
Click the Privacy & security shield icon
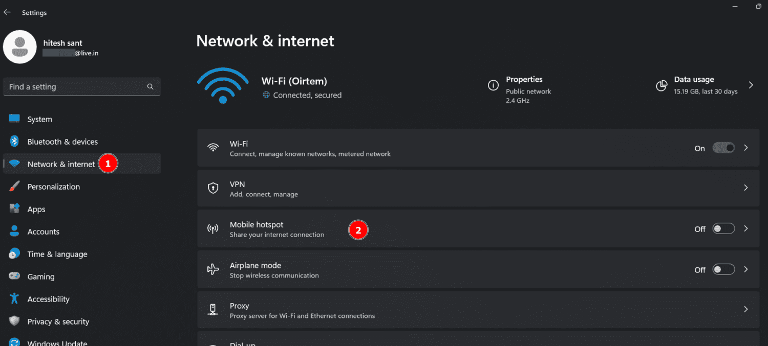15,321
